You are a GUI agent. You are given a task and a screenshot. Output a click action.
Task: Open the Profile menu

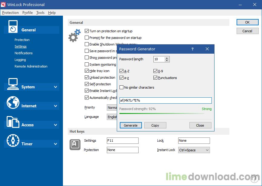click(x=28, y=13)
